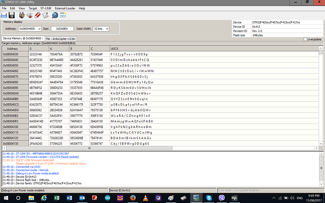Click the Save file floppy icon
The height and width of the screenshot is (203, 325).
[12, 16]
